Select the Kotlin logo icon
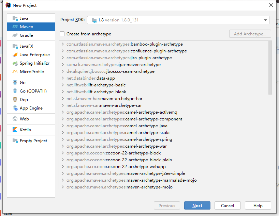This screenshot has width=279, height=216. (x=15, y=130)
